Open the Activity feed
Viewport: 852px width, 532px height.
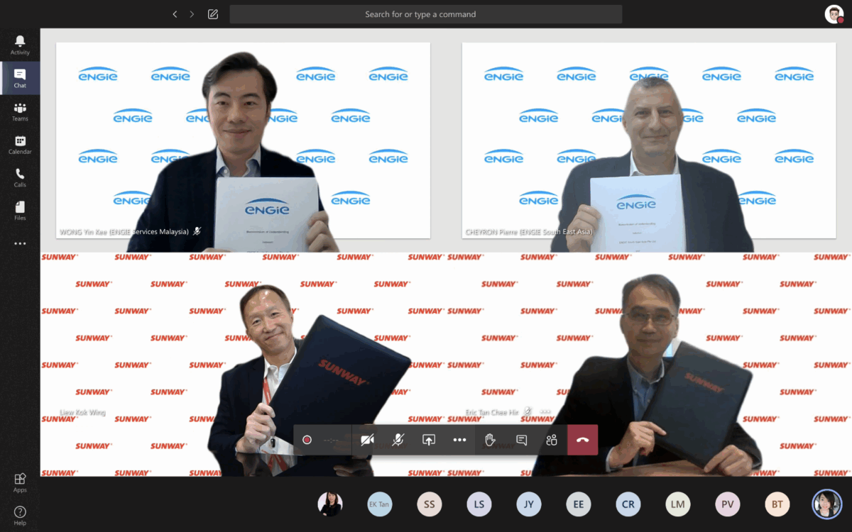pyautogui.click(x=20, y=45)
